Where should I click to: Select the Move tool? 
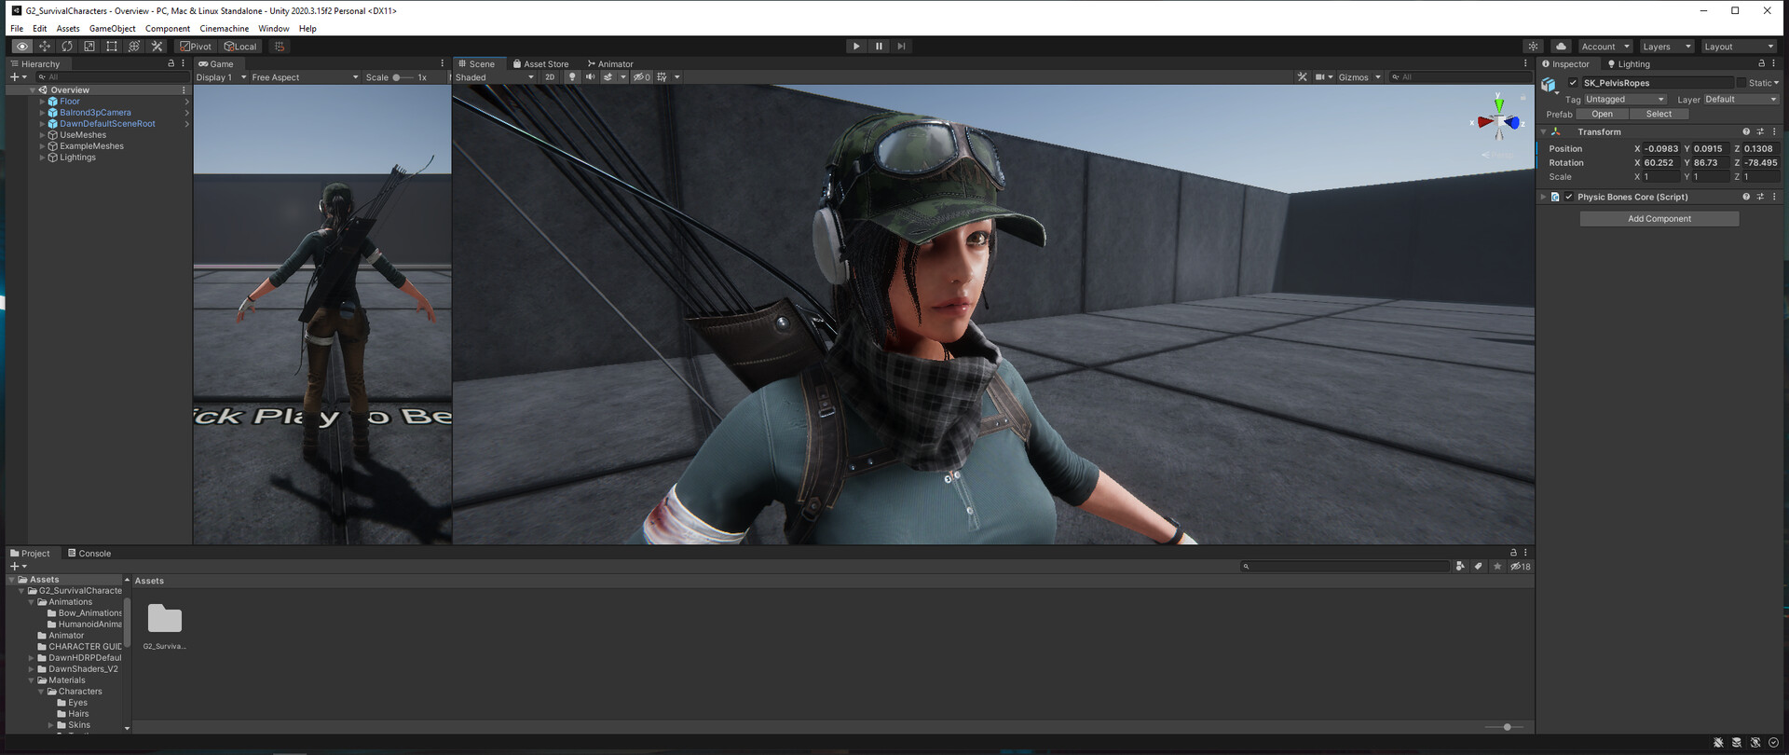click(45, 46)
